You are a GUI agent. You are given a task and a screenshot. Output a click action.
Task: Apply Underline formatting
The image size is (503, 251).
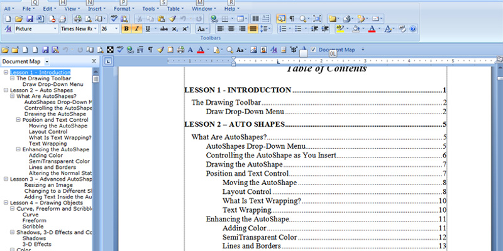147,29
